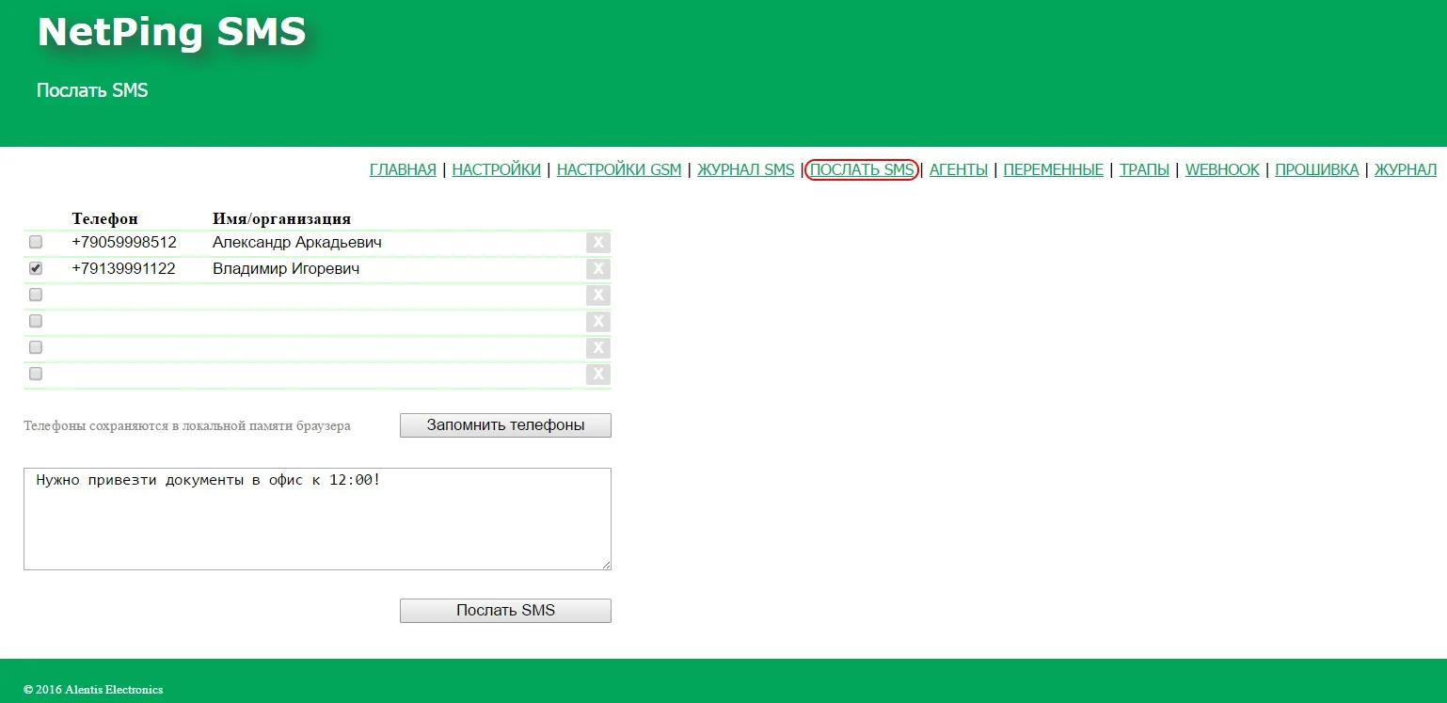The width and height of the screenshot is (1447, 703).
Task: Click the Телефон column header
Action: tap(104, 218)
